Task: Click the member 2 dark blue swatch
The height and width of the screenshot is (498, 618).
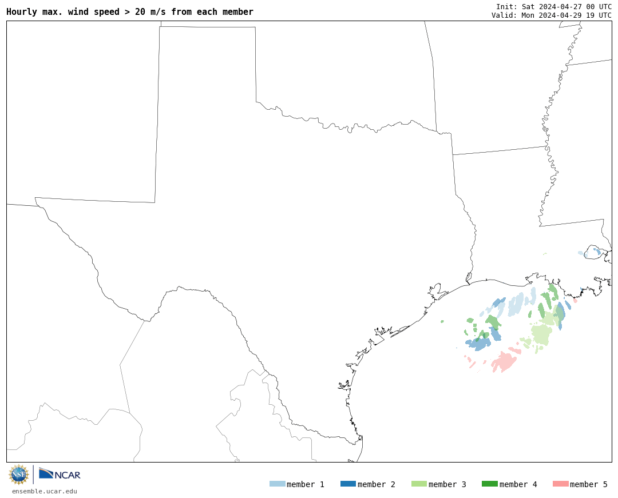Action: coord(348,484)
